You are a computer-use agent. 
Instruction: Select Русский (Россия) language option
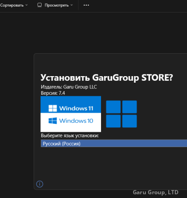pyautogui.click(x=114, y=143)
